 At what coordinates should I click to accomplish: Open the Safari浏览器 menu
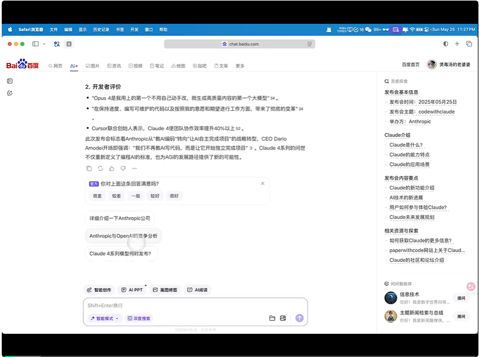31,30
